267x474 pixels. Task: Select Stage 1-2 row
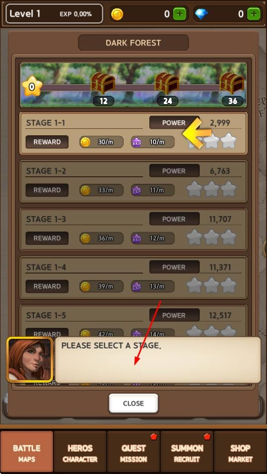tap(133, 181)
